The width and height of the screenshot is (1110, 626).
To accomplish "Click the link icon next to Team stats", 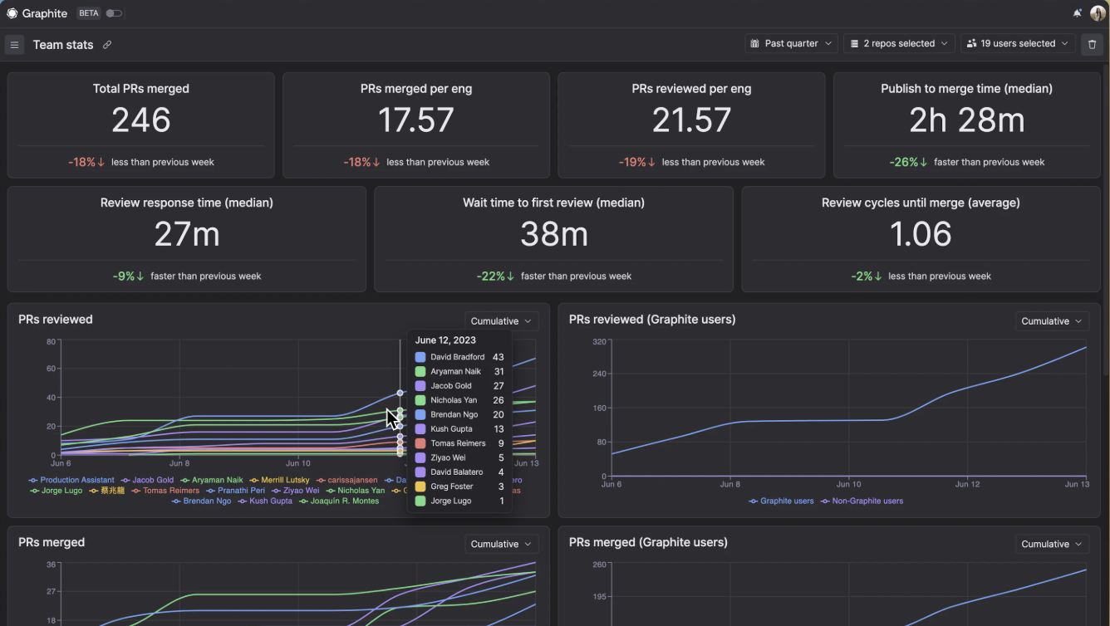I will click(106, 45).
